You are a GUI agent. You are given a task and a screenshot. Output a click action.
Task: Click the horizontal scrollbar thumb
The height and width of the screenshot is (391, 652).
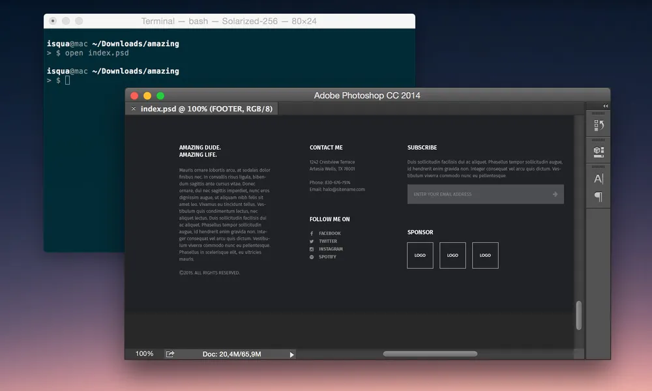430,354
